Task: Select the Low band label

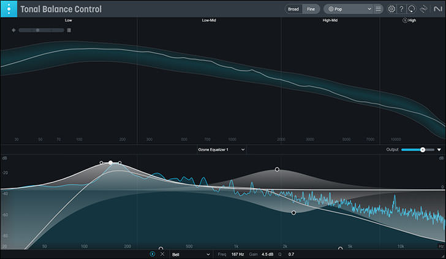Action: click(68, 20)
